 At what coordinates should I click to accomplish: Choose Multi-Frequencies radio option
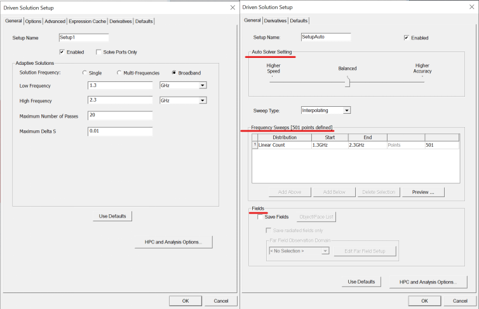(x=119, y=73)
